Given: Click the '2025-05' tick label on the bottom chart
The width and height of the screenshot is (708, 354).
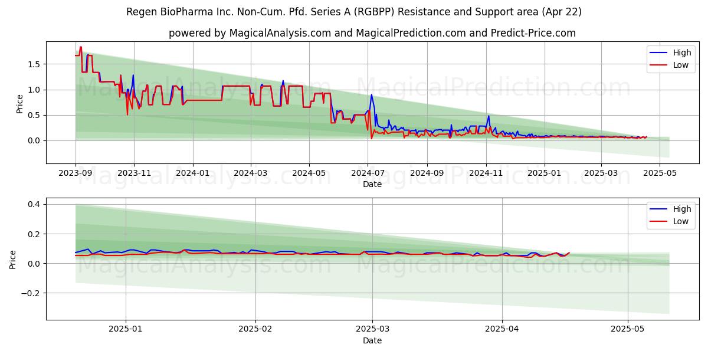Looking at the screenshot, I should point(628,329).
